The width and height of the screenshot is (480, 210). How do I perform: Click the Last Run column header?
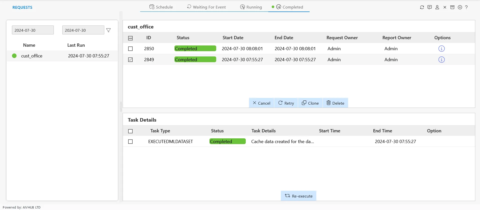(x=76, y=45)
